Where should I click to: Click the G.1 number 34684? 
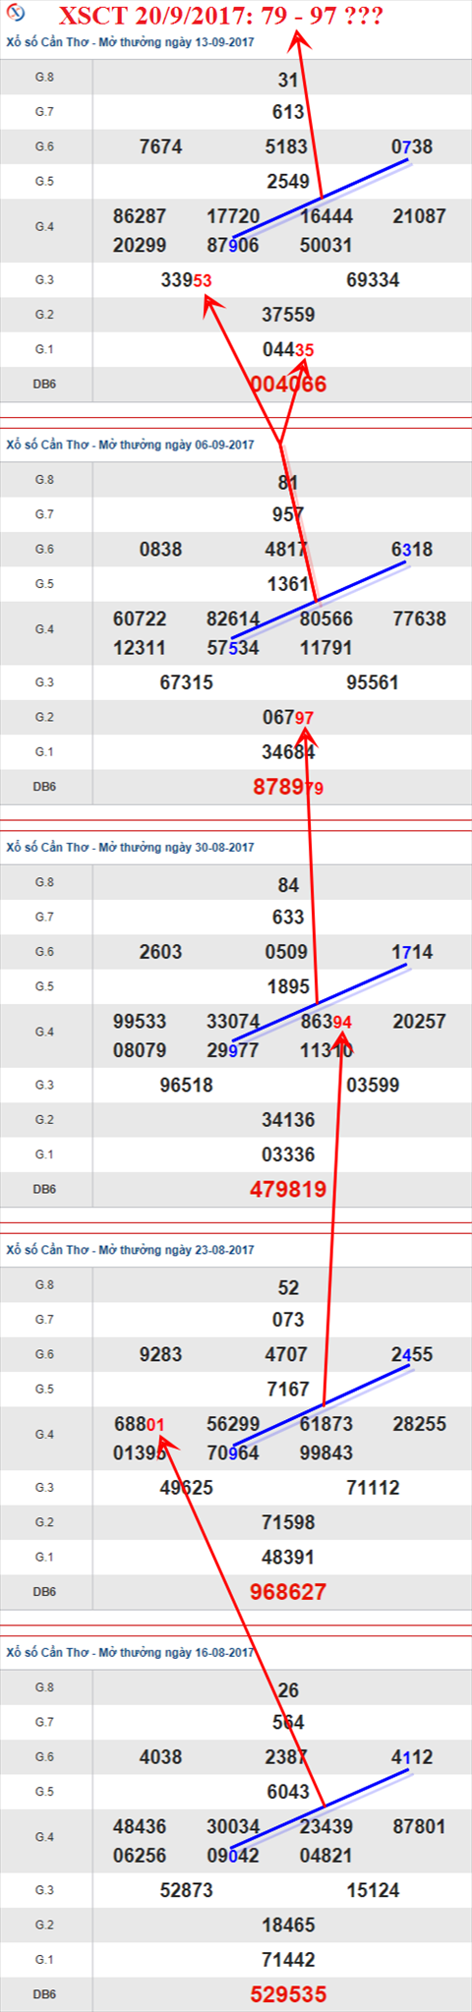(288, 752)
